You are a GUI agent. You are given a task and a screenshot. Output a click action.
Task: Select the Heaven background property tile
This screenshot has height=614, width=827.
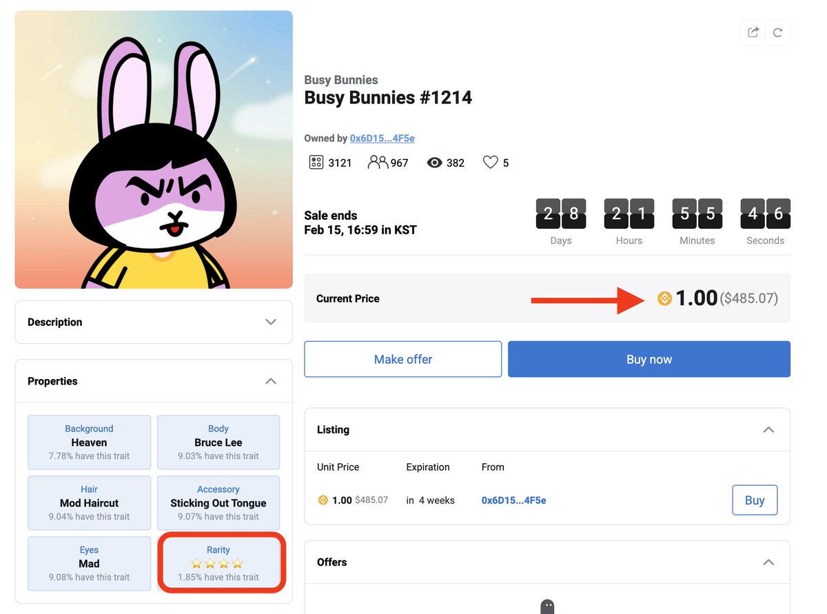[x=89, y=442]
